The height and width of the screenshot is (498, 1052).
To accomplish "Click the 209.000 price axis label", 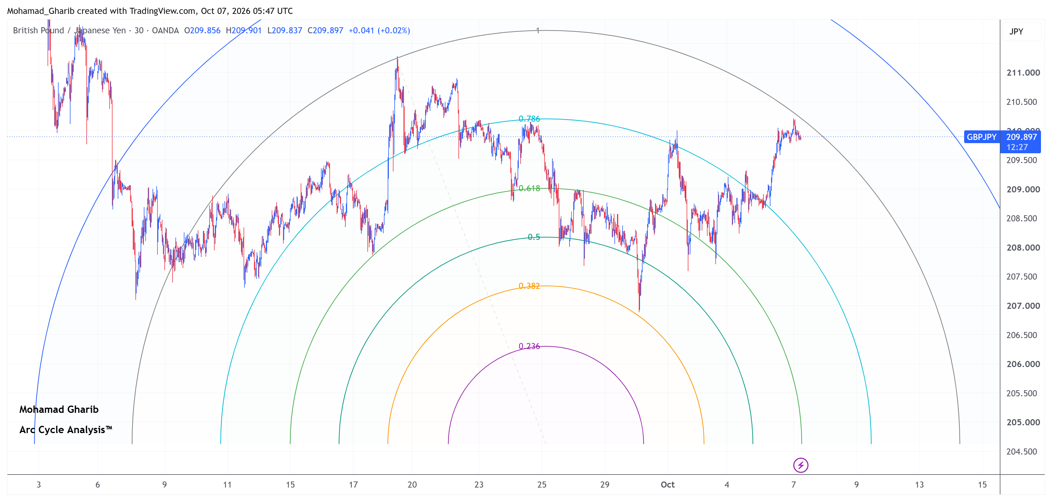I will point(1023,190).
